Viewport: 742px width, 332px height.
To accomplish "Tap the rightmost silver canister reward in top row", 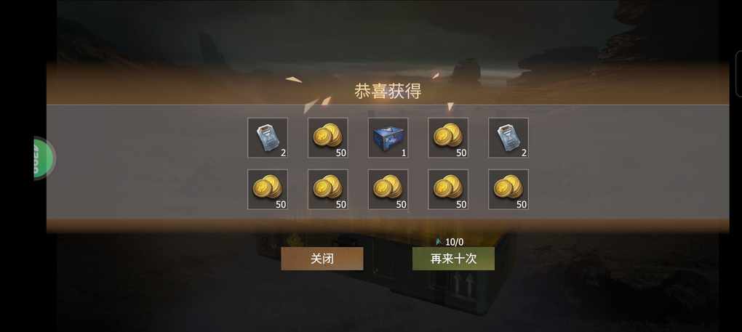I will coord(508,137).
